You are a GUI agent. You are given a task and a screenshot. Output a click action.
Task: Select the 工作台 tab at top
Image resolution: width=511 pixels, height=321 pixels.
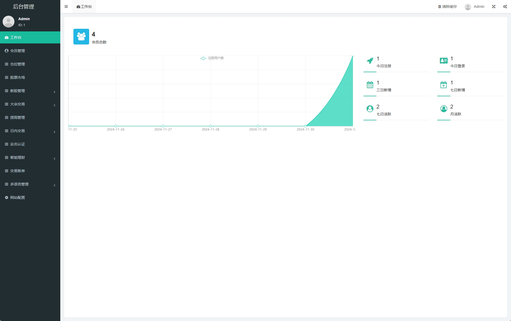coord(84,7)
